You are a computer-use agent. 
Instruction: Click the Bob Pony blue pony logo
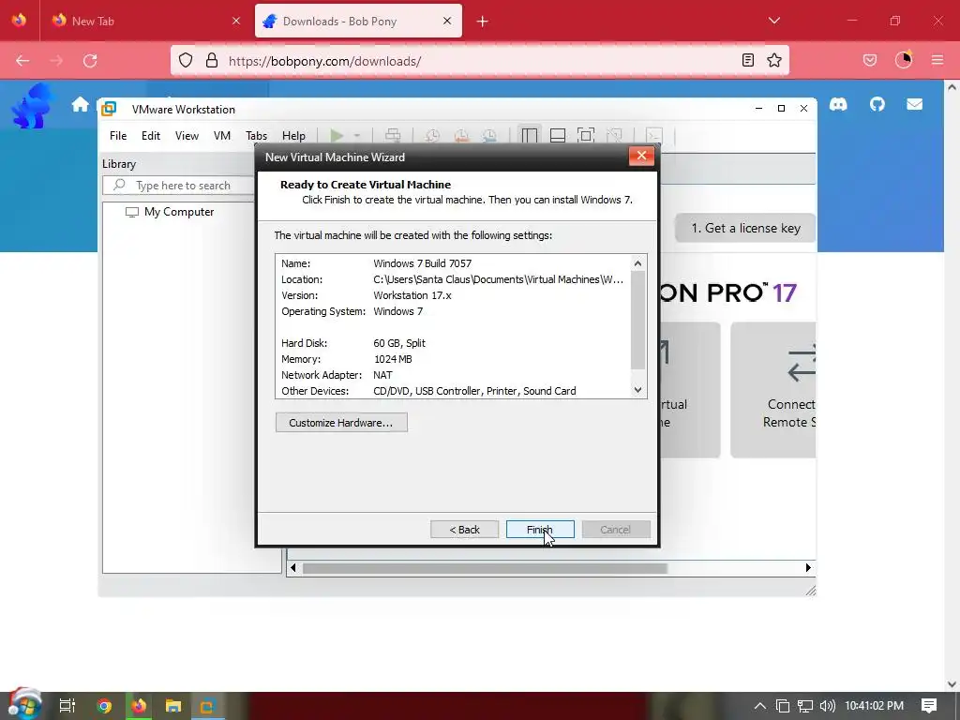point(33,105)
